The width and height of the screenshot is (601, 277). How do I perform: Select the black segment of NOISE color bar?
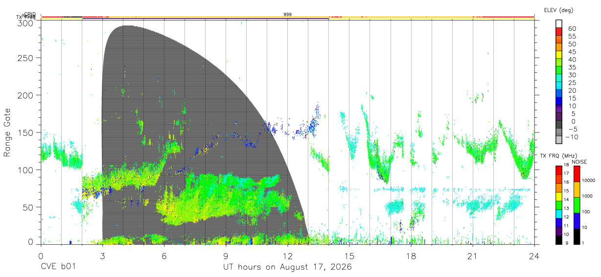click(576, 236)
